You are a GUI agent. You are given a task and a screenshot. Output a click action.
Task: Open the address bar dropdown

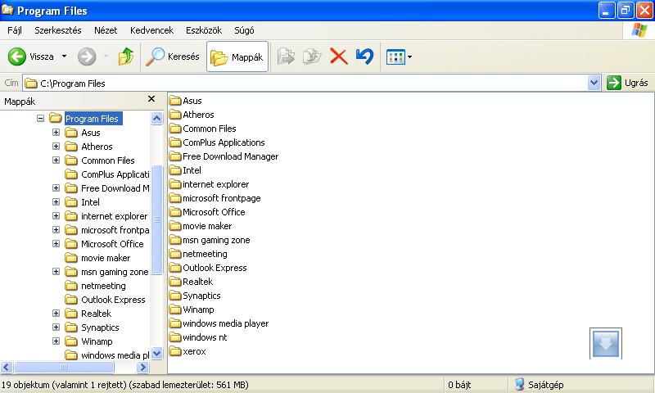tap(594, 83)
